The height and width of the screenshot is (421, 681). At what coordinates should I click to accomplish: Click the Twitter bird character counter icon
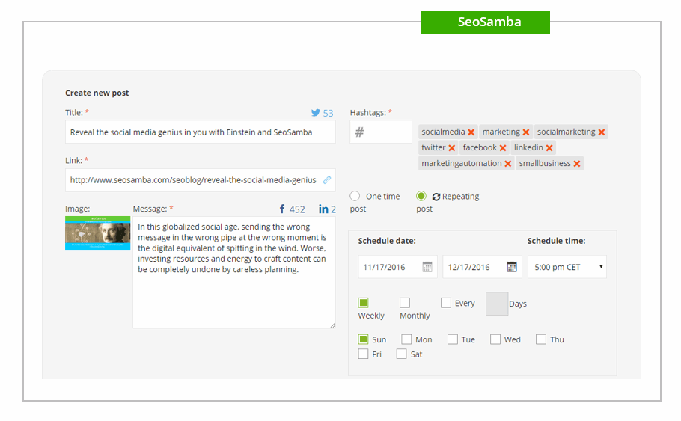[316, 113]
